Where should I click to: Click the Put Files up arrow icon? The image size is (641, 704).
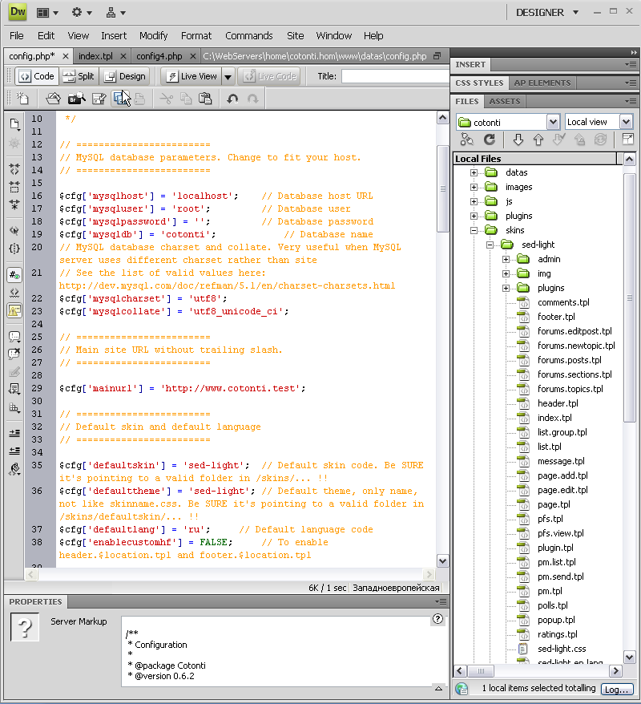click(538, 140)
